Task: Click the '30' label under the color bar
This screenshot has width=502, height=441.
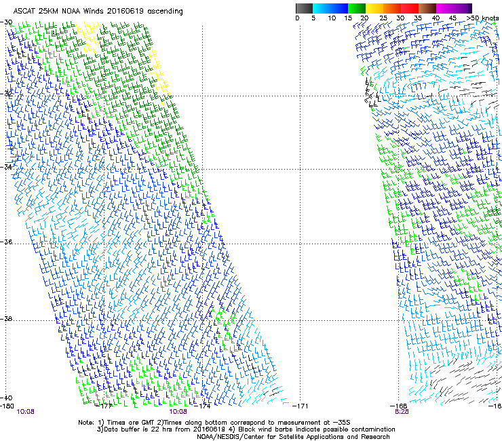Action: click(x=400, y=18)
